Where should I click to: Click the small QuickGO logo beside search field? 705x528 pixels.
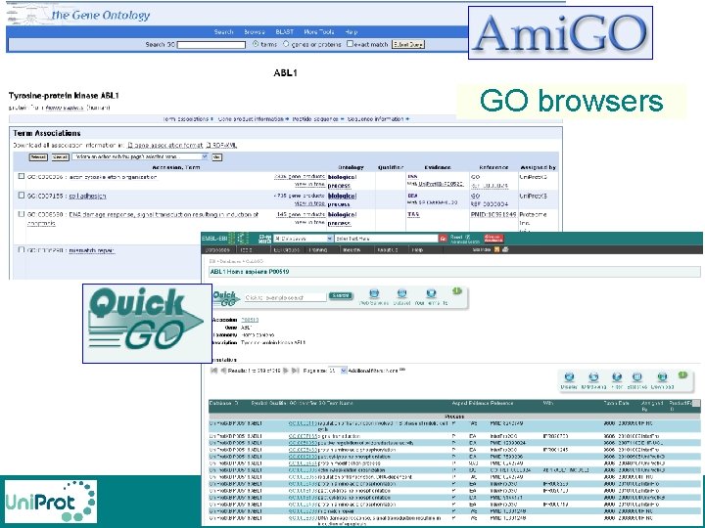226,298
